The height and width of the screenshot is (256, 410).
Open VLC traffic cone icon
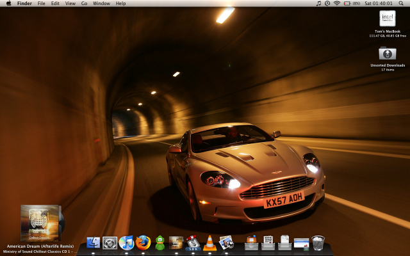tap(209, 243)
